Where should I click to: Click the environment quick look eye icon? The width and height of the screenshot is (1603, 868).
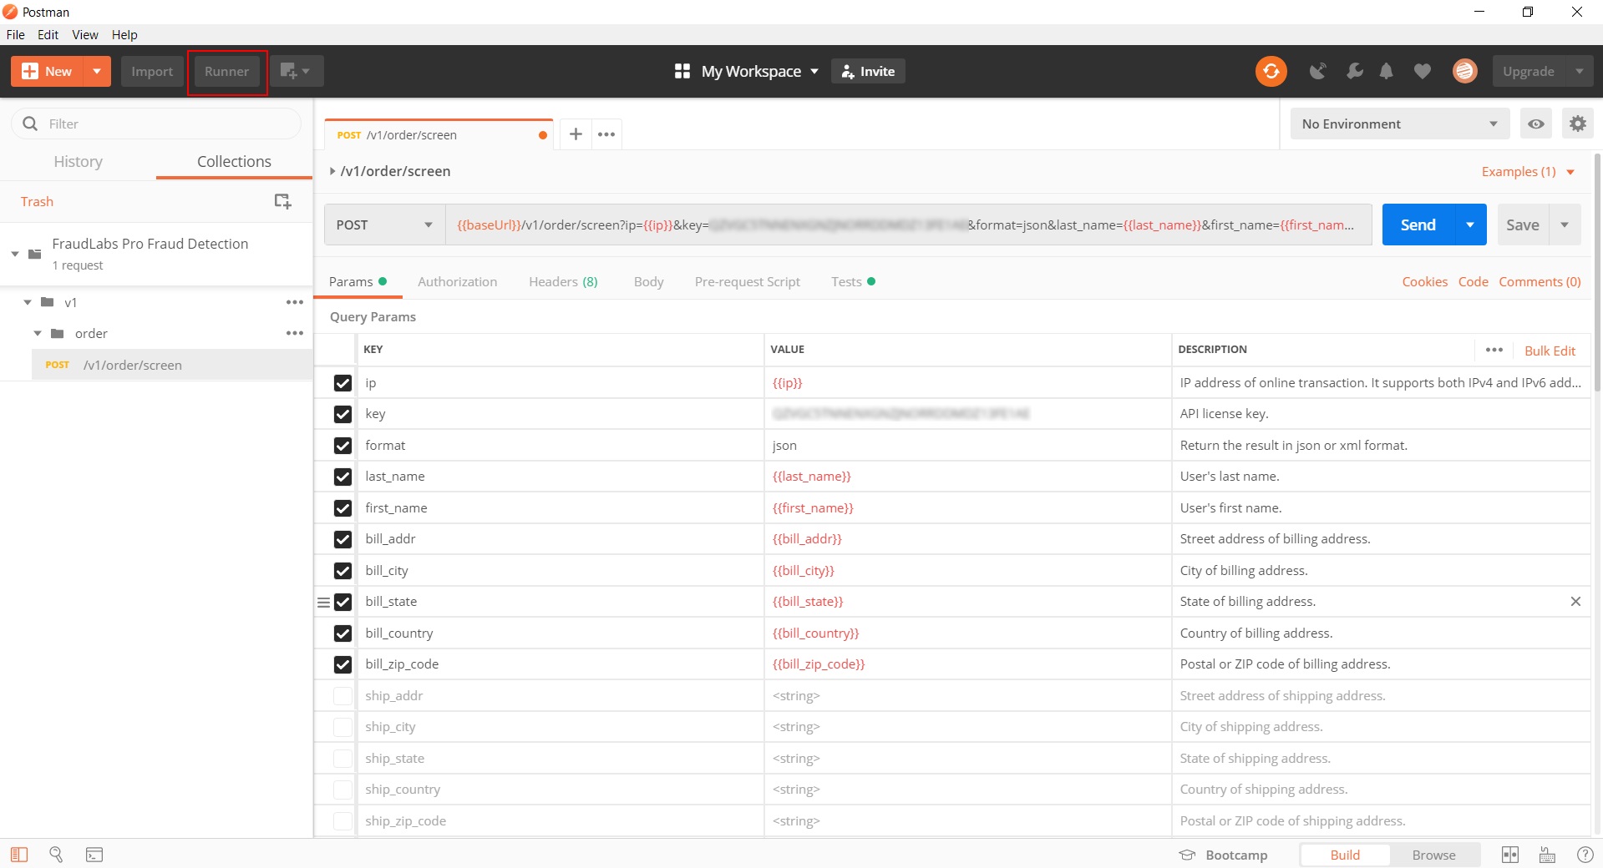[1535, 124]
